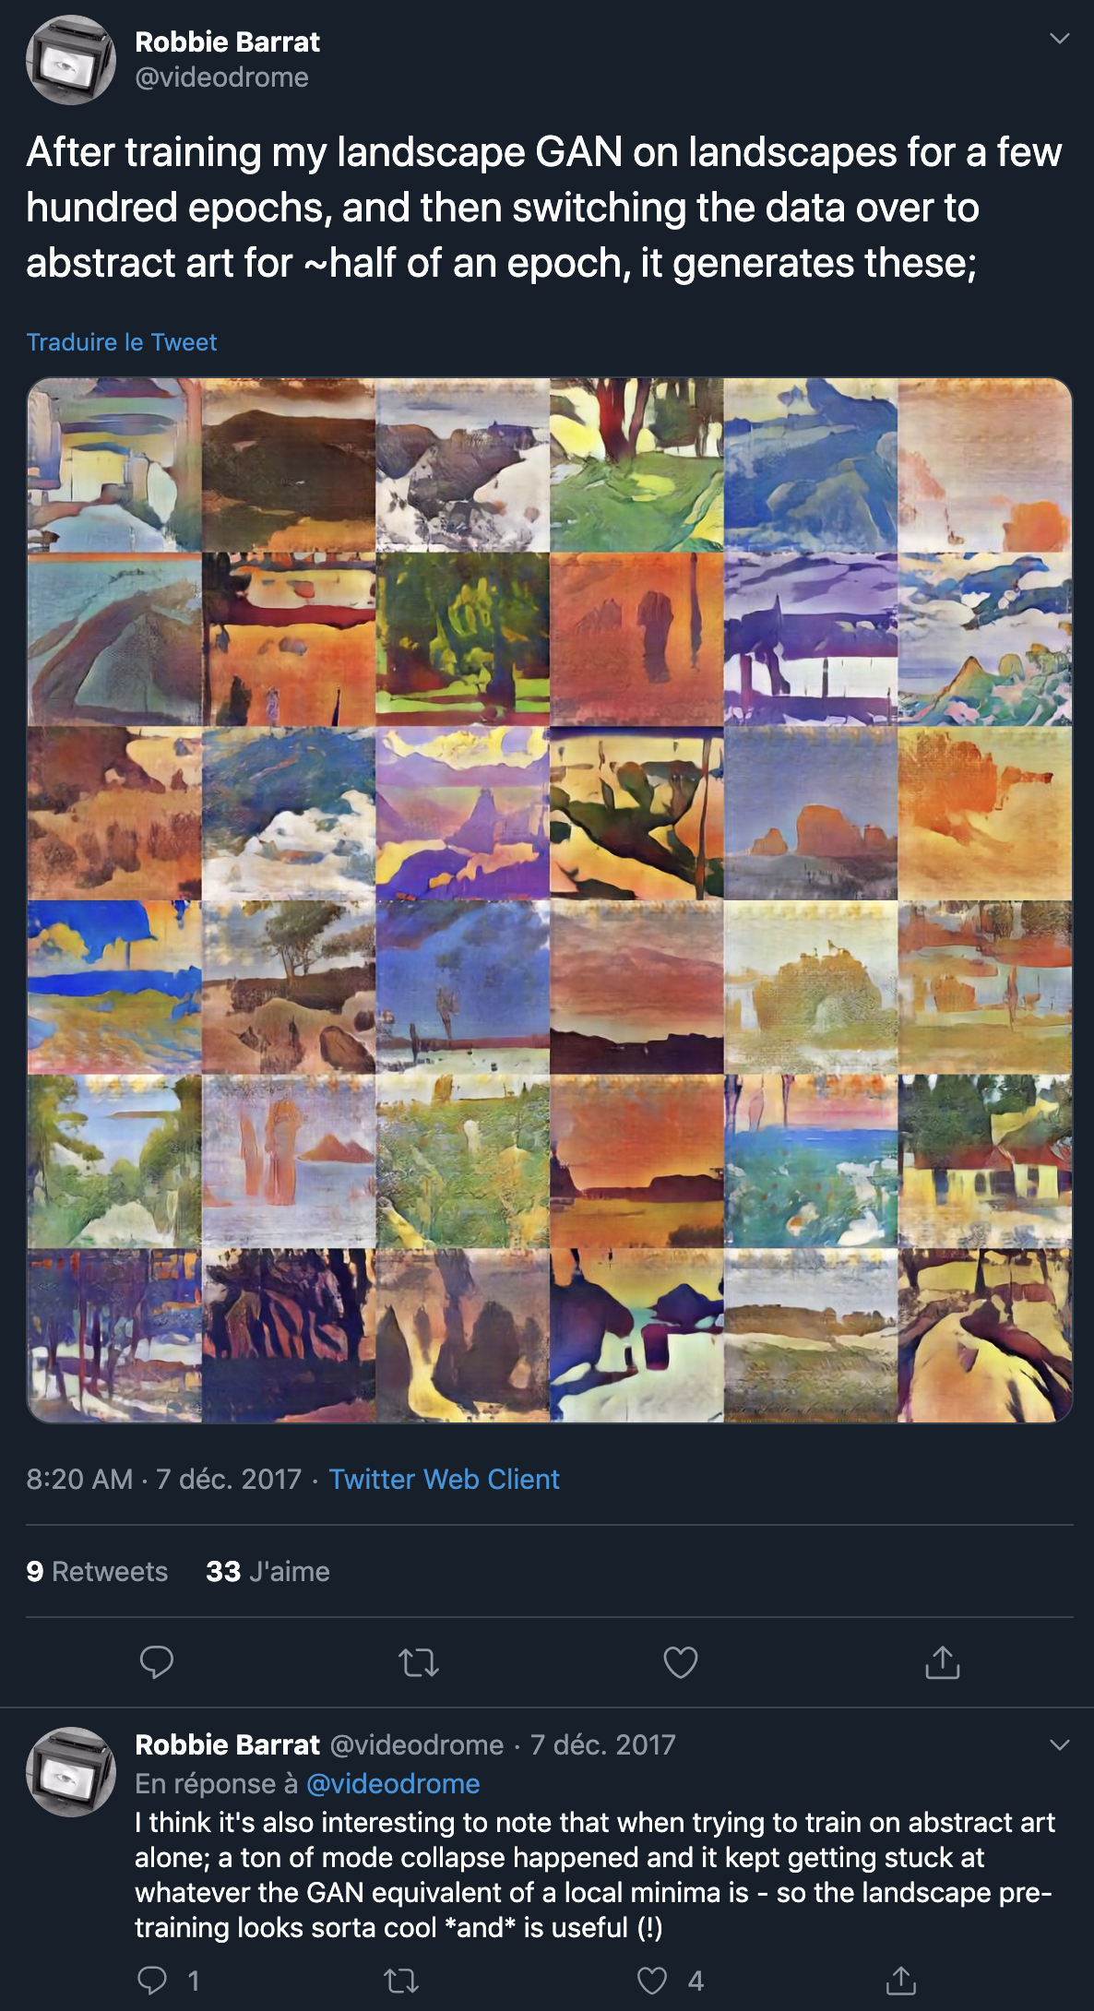Retweet the follow-up reply tweet
Viewport: 1094px width, 2011px height.
400,1980
